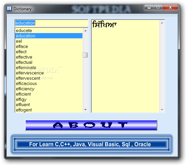Select 'educate' in the word list

(49, 31)
